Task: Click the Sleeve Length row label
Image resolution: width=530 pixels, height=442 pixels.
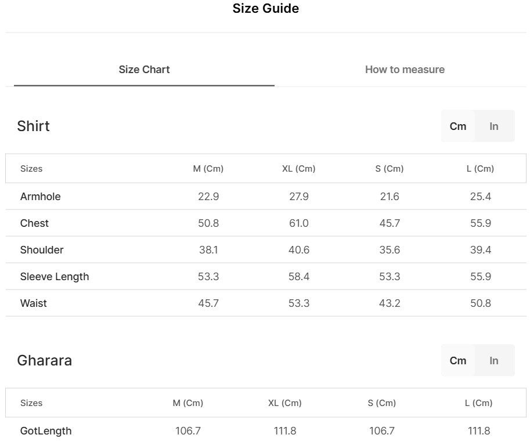Action: point(55,277)
